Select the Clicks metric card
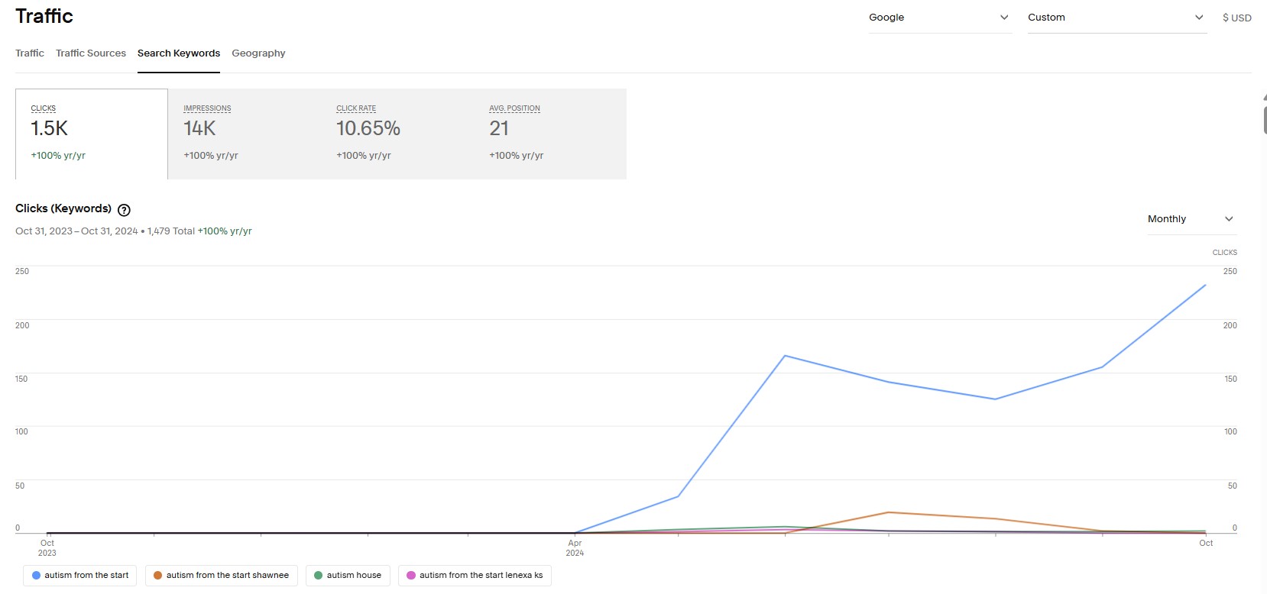This screenshot has width=1267, height=594. click(x=92, y=134)
